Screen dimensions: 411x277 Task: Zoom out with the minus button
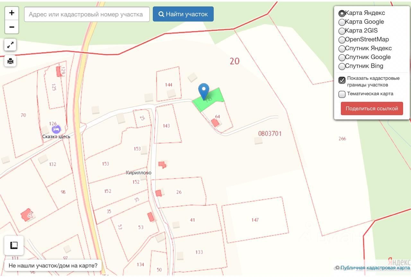12,27
